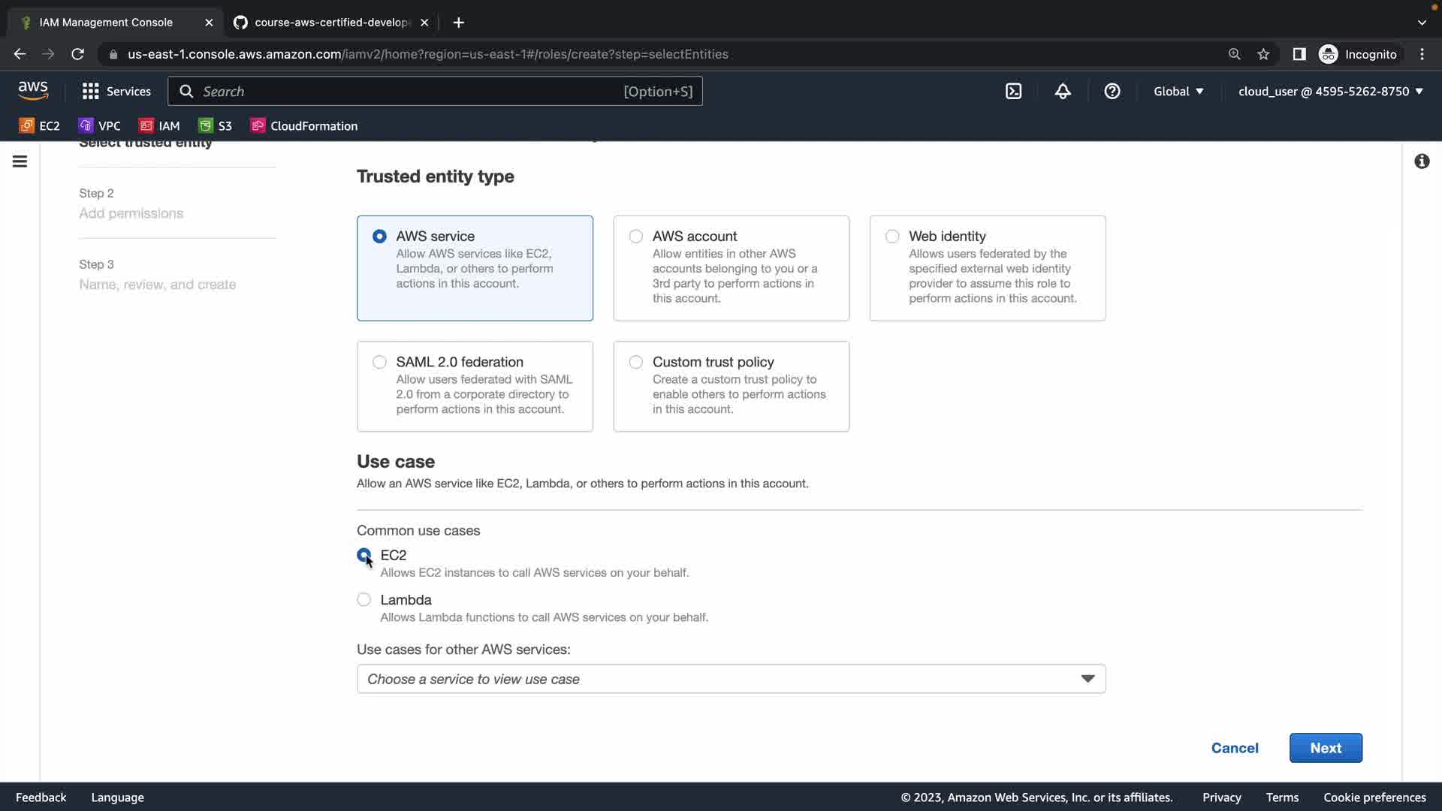Open the notifications bell

[x=1063, y=91]
